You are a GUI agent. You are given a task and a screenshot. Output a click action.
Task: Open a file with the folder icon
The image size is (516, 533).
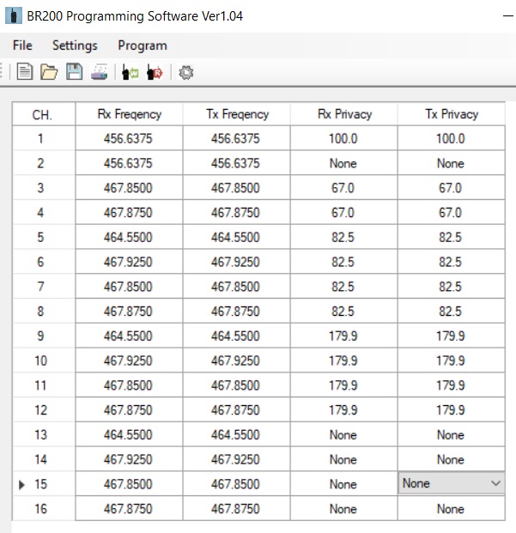click(x=49, y=72)
